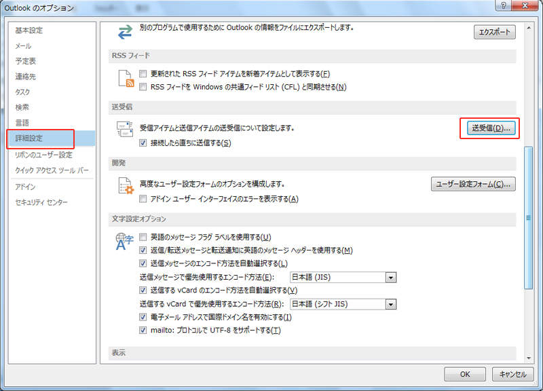Select 予定表 category
Image resolution: width=543 pixels, height=391 pixels.
(x=52, y=61)
